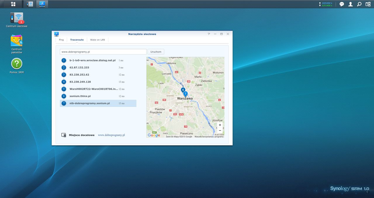The image size is (374, 198).
Task: Select the Traceroute tab
Action: tap(77, 40)
